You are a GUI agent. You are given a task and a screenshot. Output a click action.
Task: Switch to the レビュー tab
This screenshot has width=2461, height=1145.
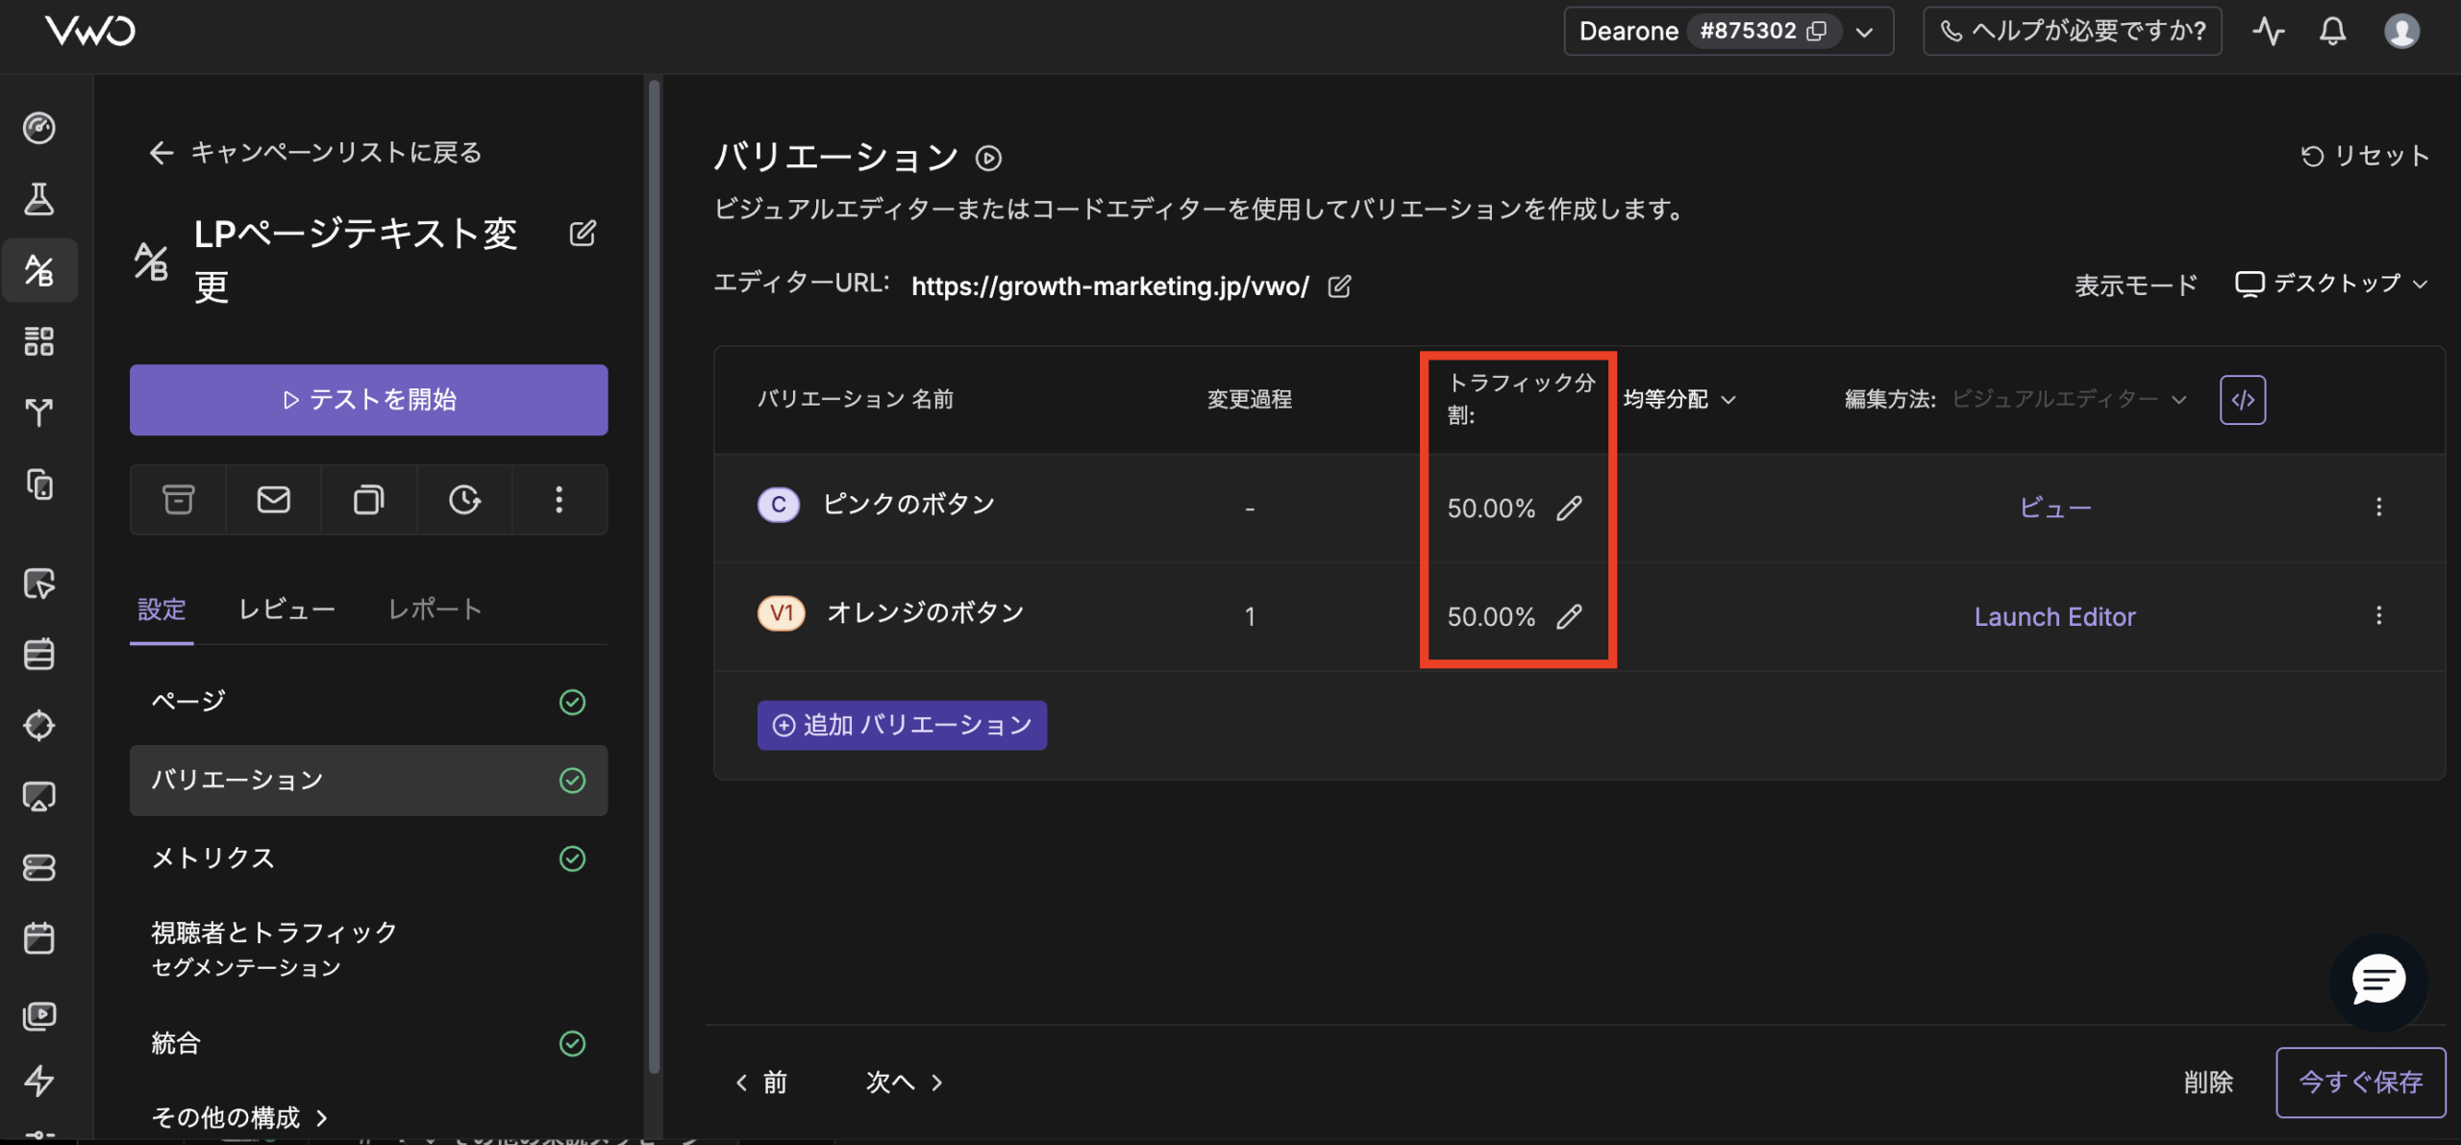tap(286, 609)
